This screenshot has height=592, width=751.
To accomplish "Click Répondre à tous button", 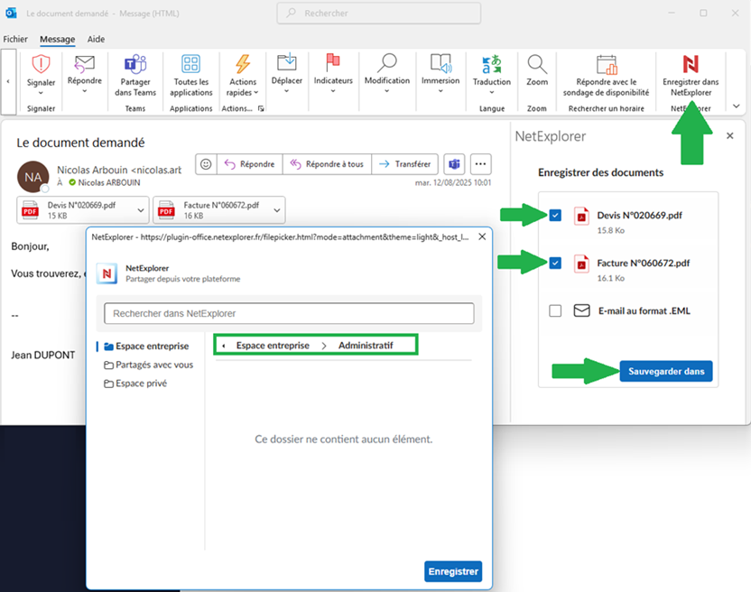I will click(327, 164).
